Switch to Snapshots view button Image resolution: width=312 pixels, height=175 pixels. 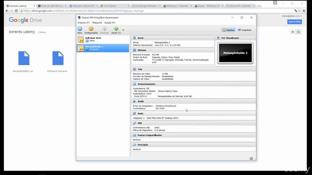click(x=245, y=30)
